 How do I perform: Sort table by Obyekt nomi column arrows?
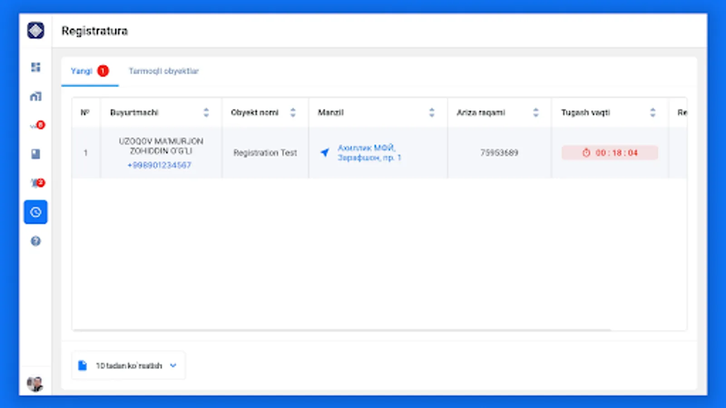pyautogui.click(x=293, y=112)
